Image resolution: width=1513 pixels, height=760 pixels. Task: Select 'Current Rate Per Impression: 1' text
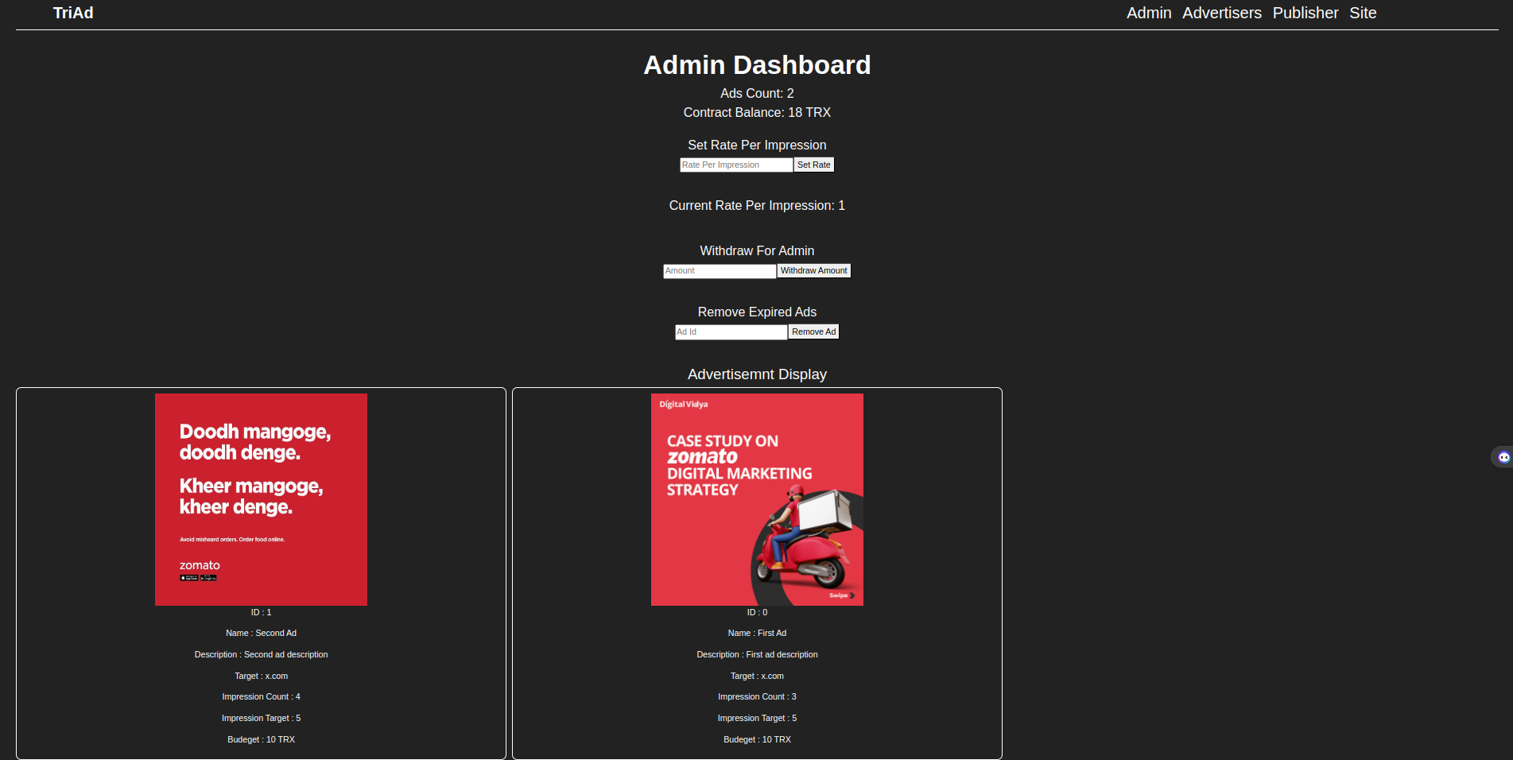tap(757, 206)
